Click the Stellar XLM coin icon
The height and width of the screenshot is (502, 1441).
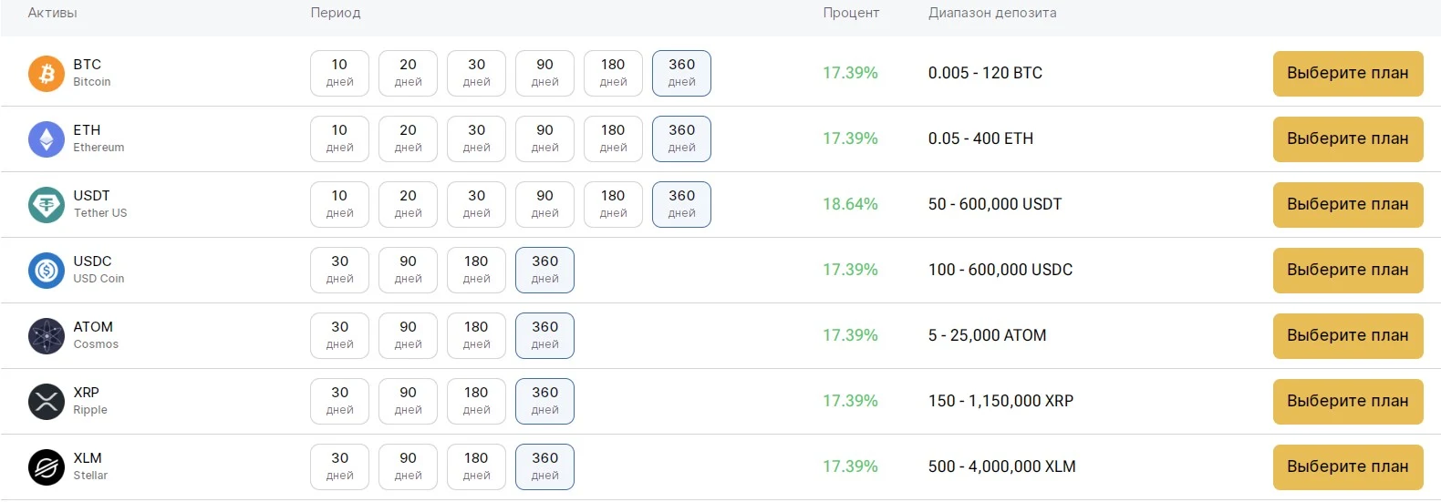pyautogui.click(x=47, y=467)
